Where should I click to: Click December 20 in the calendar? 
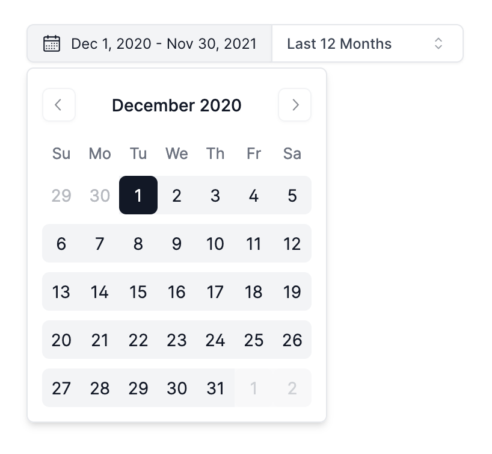[x=61, y=340]
